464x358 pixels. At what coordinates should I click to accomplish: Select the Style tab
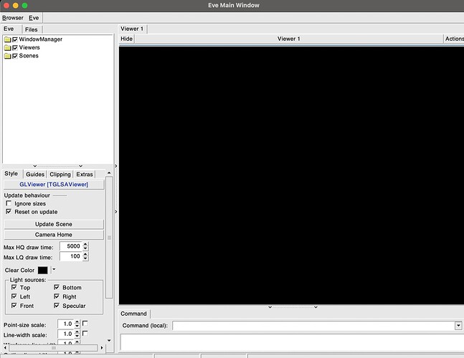[11, 174]
